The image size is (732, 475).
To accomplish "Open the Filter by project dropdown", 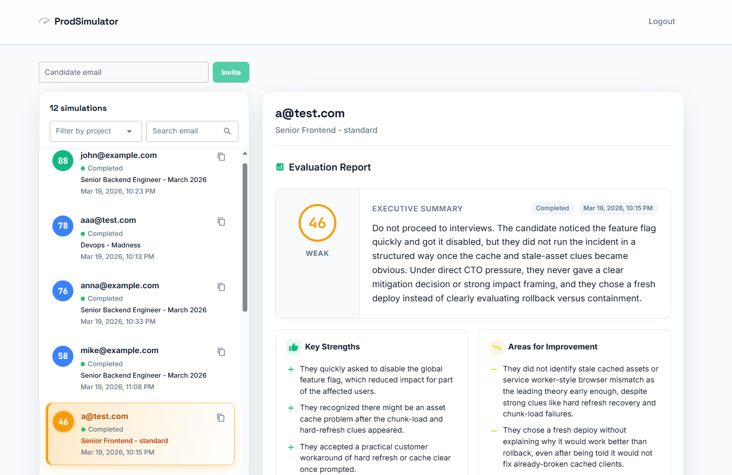I will click(x=95, y=131).
